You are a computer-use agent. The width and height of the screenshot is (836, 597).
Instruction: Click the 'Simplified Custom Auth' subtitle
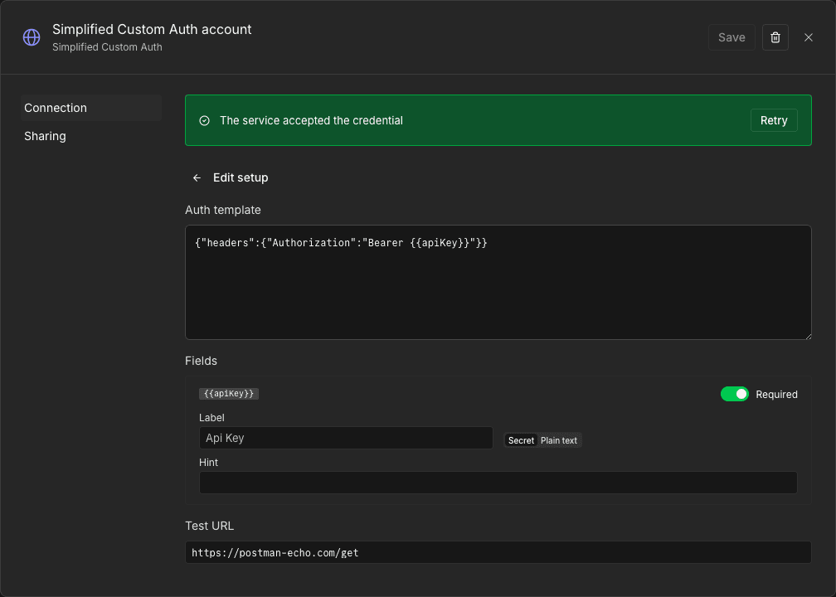(x=107, y=47)
